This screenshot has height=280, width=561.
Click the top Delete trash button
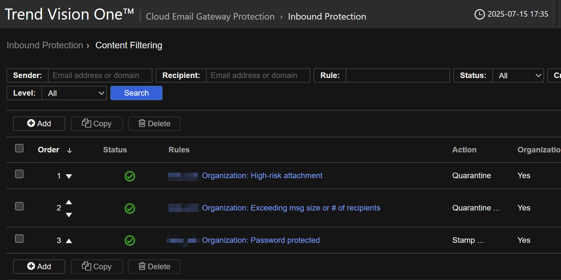pyautogui.click(x=154, y=124)
